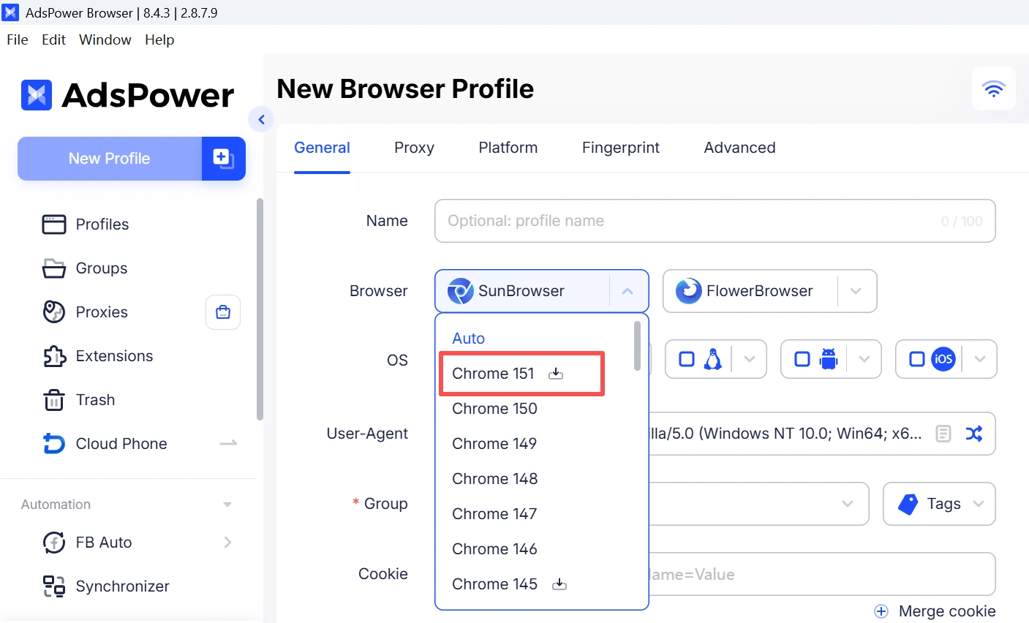Expand the Android version dropdown arrow
This screenshot has height=623, width=1029.
[x=864, y=359]
